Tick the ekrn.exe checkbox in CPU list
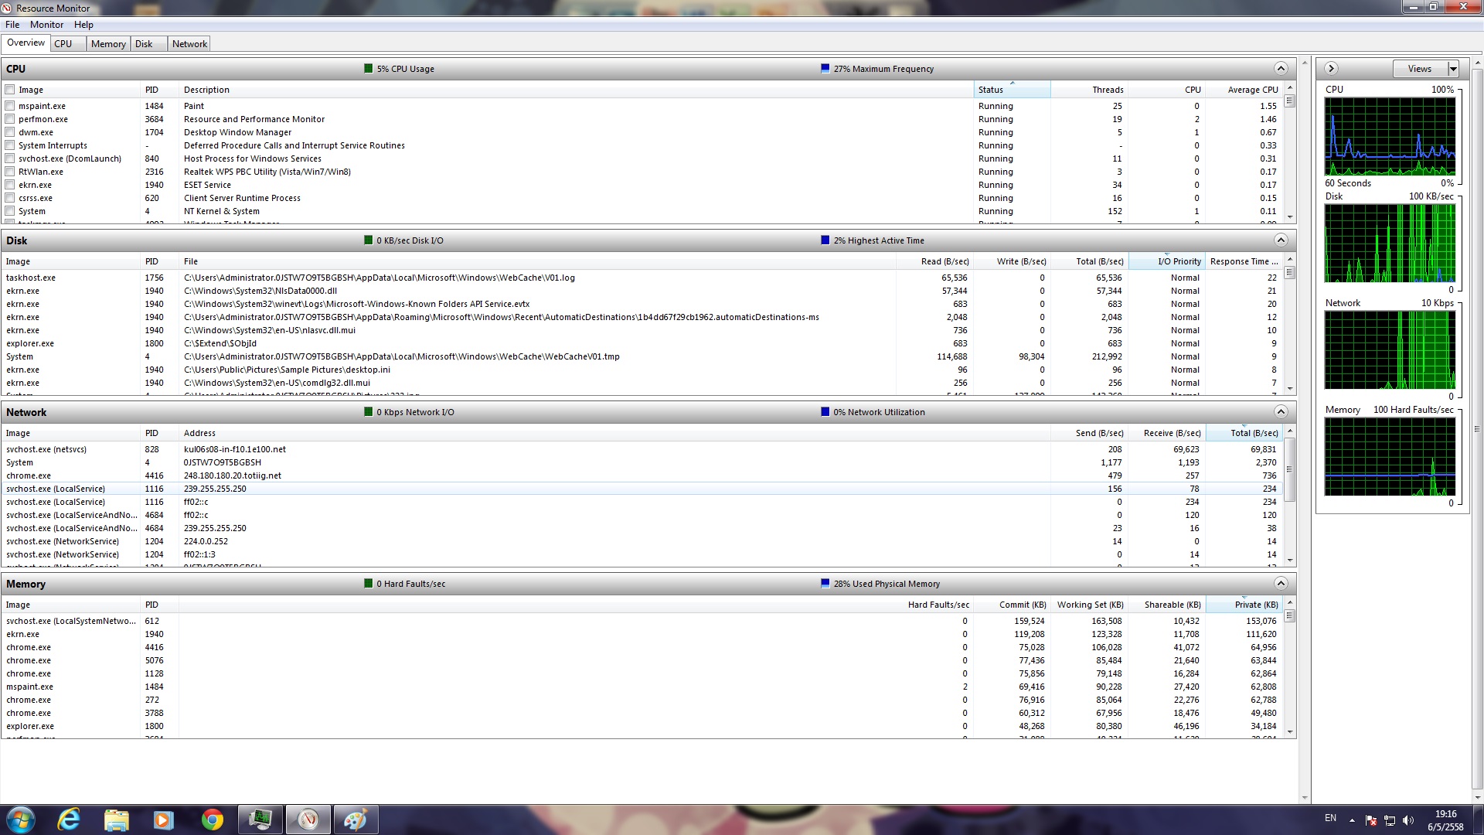This screenshot has width=1484, height=835. pos(10,185)
